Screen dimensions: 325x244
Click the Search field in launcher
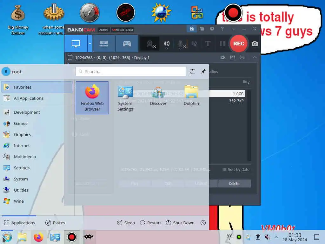coord(131,71)
